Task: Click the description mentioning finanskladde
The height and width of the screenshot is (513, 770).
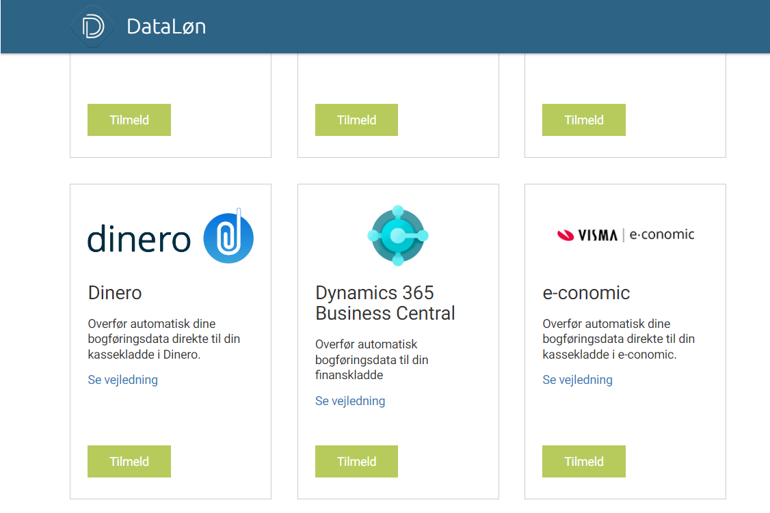Action: point(372,359)
